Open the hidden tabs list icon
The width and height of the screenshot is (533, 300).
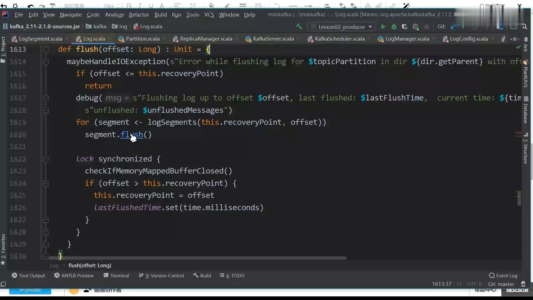pyautogui.click(x=515, y=39)
